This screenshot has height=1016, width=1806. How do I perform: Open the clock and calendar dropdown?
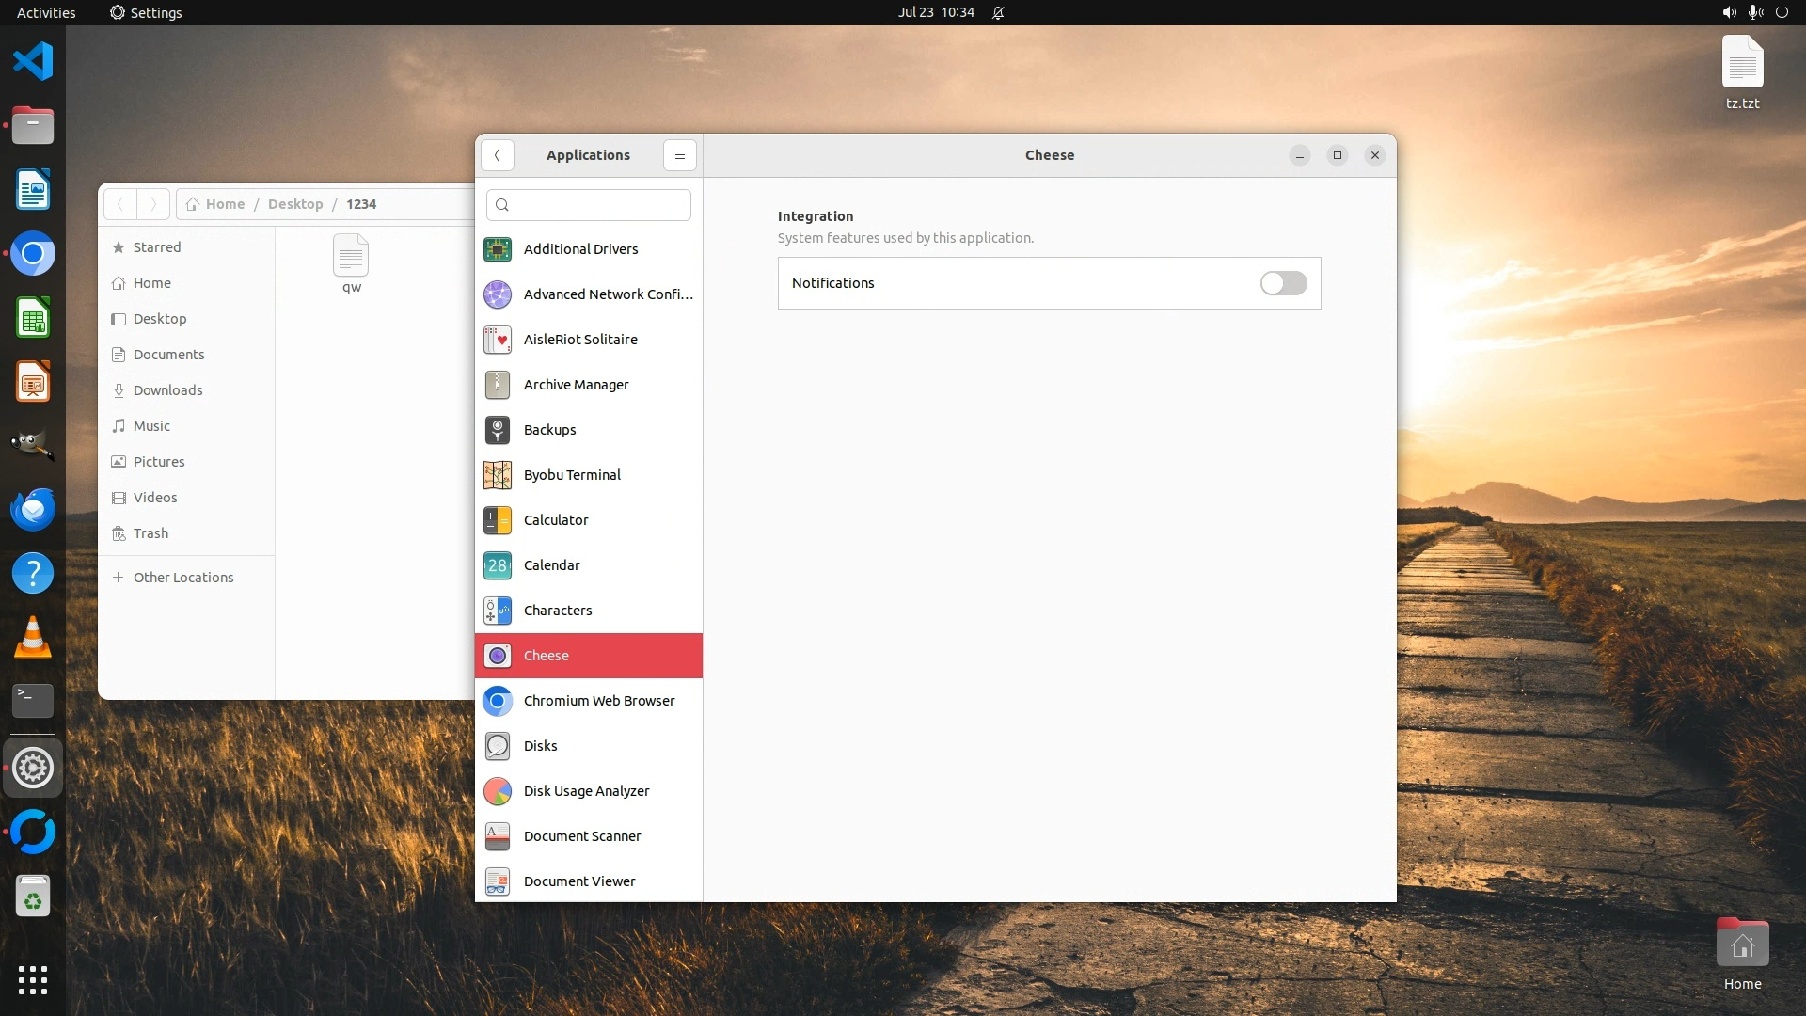pyautogui.click(x=935, y=12)
